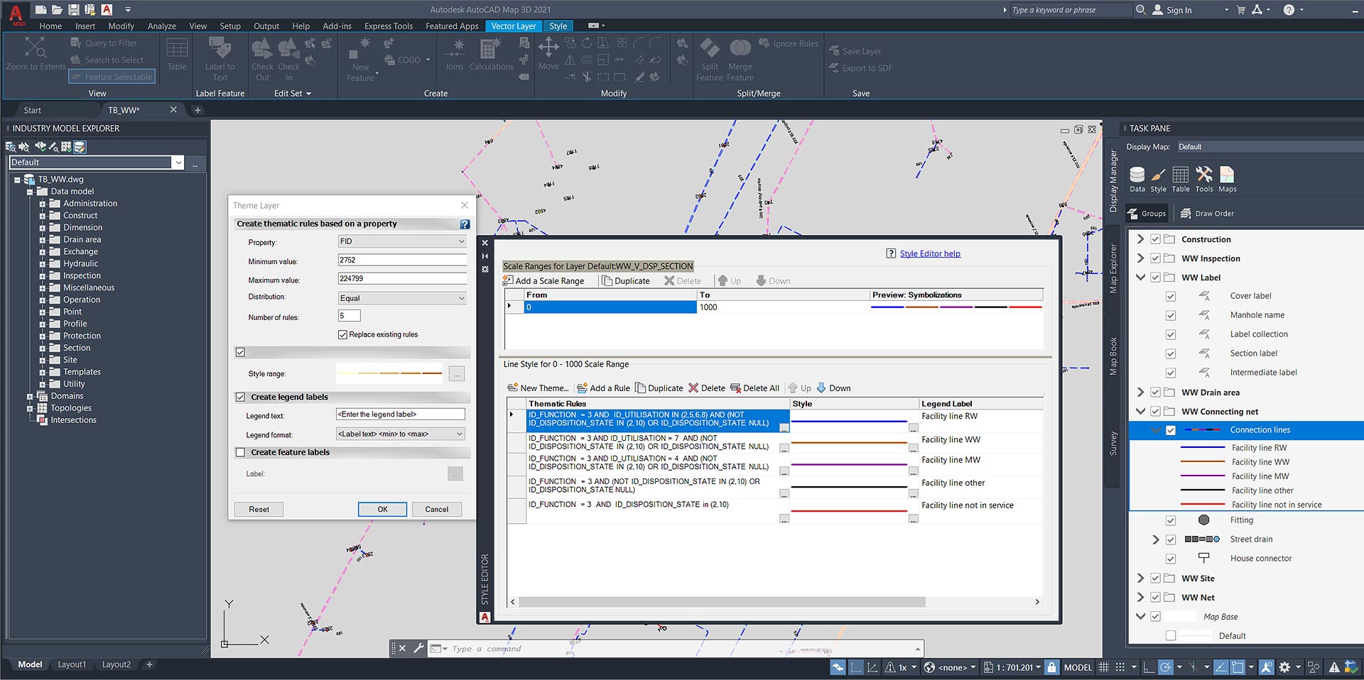Click OK in Theme Layer dialog
Screen dimensions: 1364x680
click(x=382, y=510)
